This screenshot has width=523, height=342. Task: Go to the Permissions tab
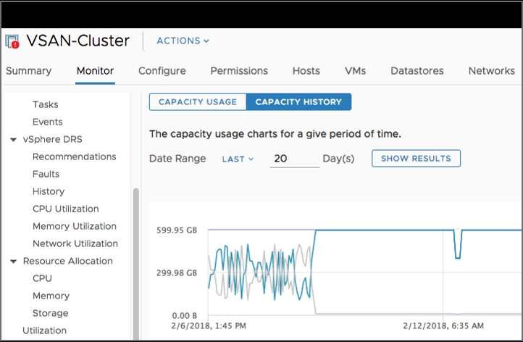pos(239,71)
